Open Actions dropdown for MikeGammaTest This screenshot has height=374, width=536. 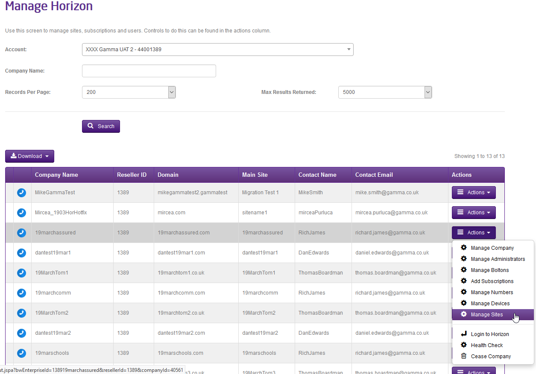[x=474, y=193]
